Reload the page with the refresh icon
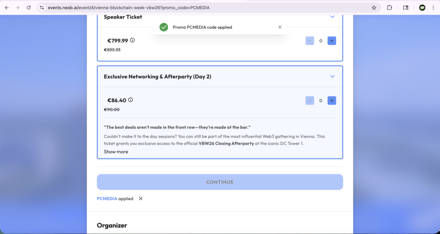The width and height of the screenshot is (440, 234). click(28, 8)
